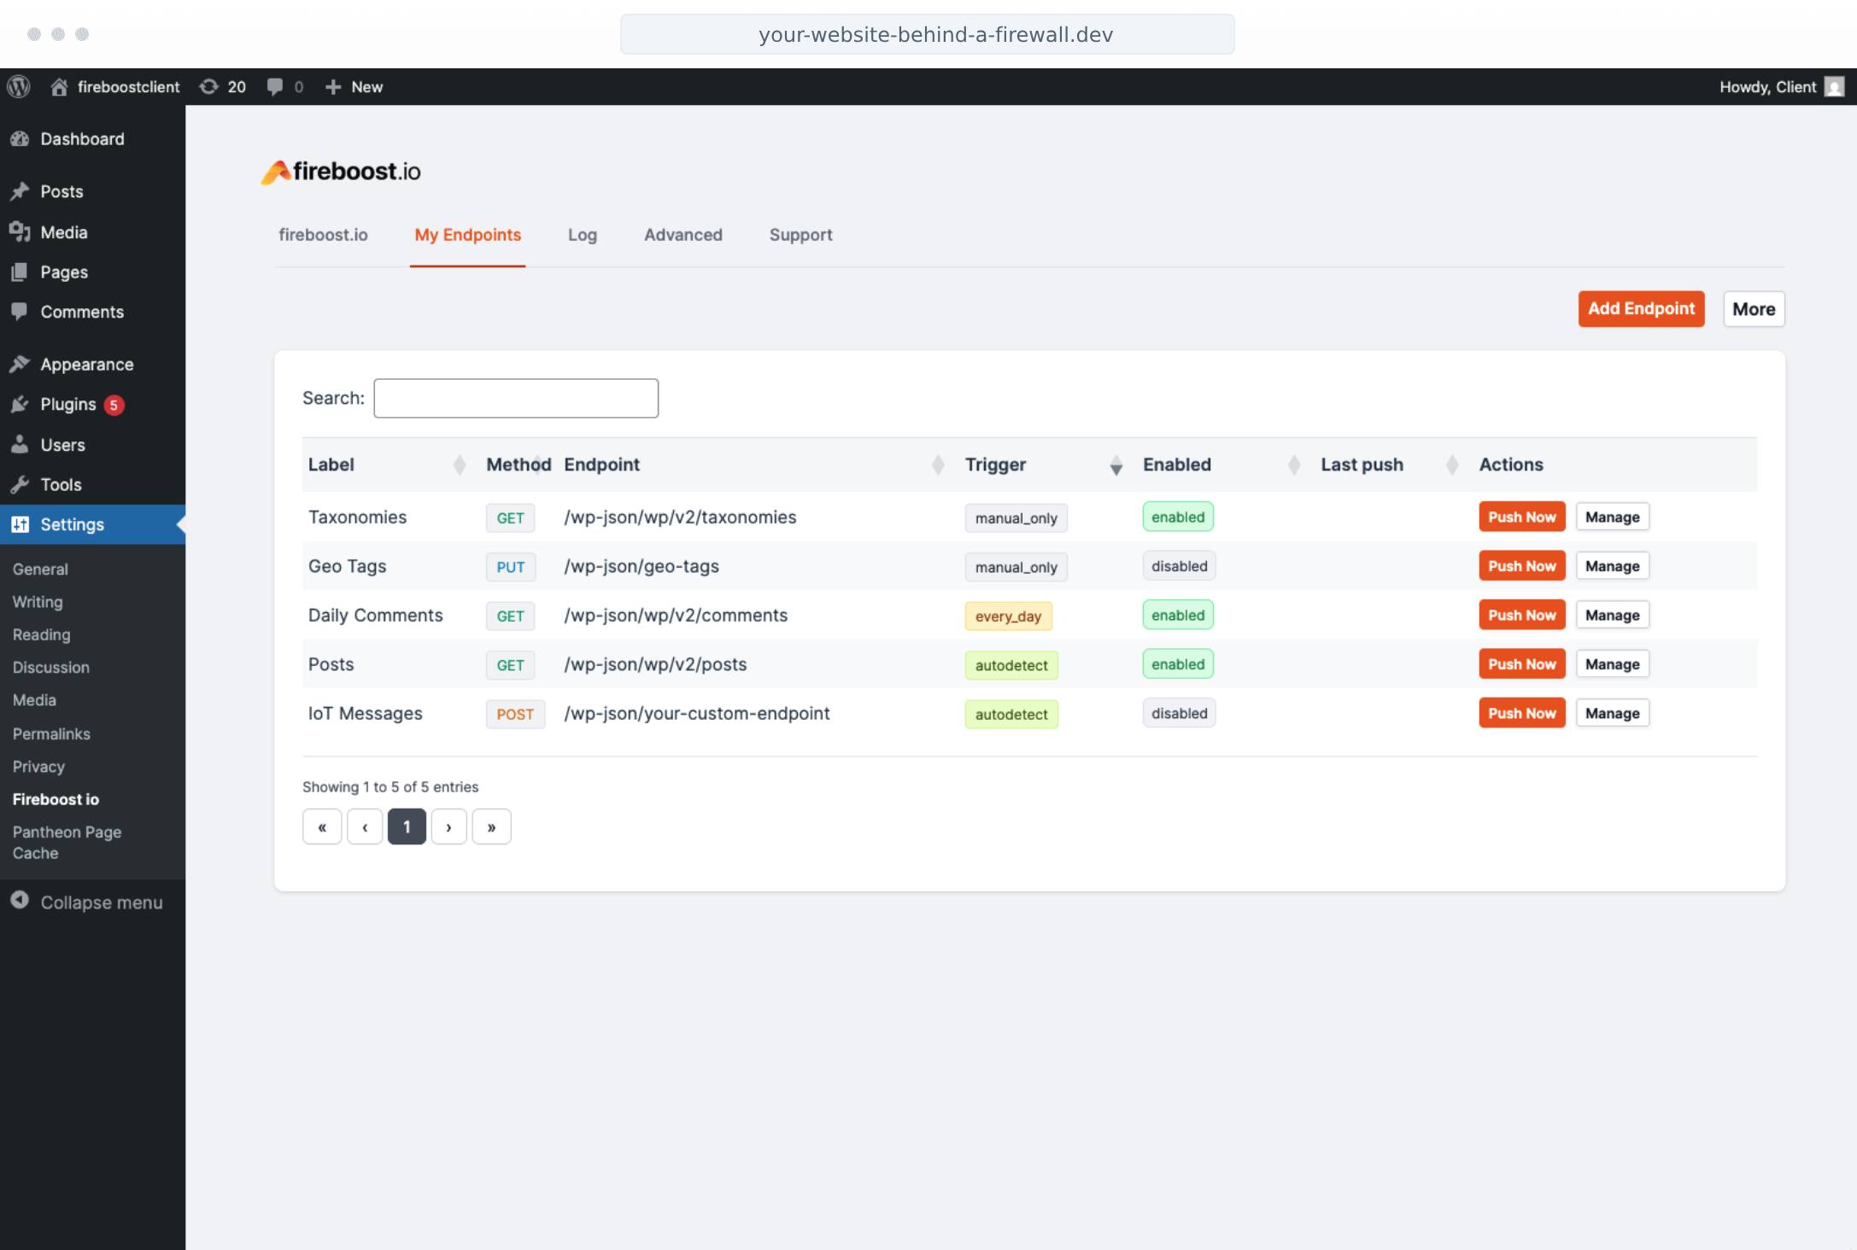This screenshot has width=1857, height=1250.
Task: Click the Users person icon
Action: pos(20,444)
